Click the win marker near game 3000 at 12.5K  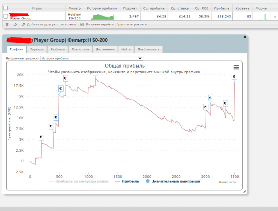click(206, 107)
